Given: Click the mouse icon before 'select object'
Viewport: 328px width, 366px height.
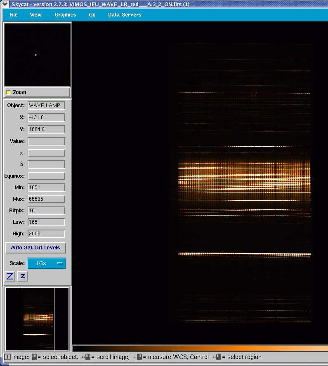Looking at the screenshot, I should tap(34, 357).
